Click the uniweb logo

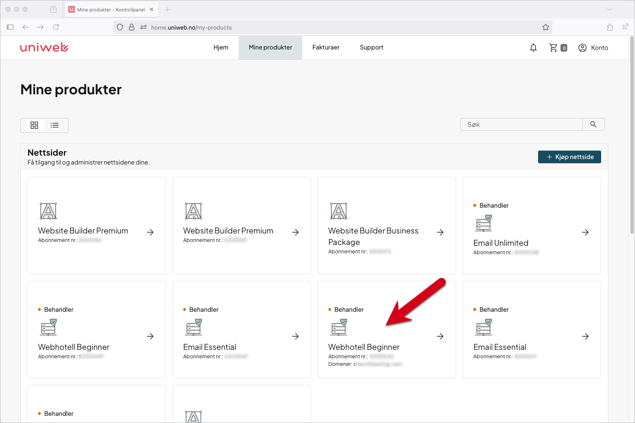point(44,47)
